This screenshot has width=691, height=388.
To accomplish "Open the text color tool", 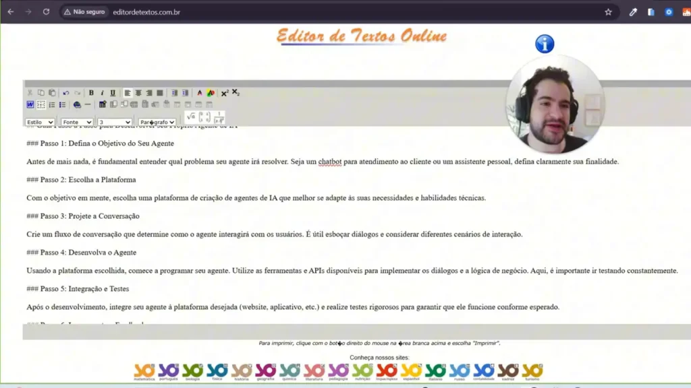I will 200,92.
